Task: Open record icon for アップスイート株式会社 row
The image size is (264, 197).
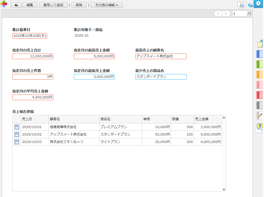Action: 17,134
